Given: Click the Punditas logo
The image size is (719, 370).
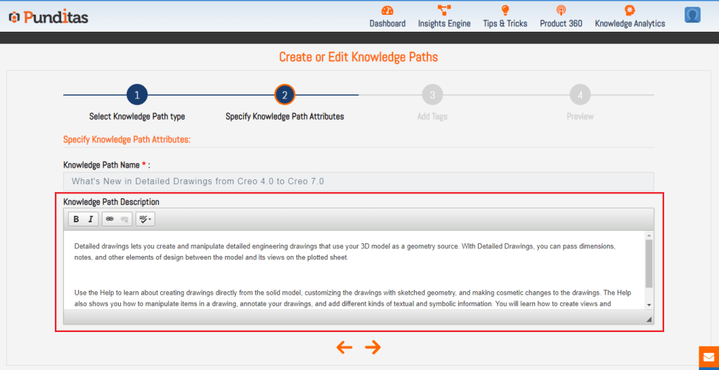Looking at the screenshot, I should click(48, 17).
